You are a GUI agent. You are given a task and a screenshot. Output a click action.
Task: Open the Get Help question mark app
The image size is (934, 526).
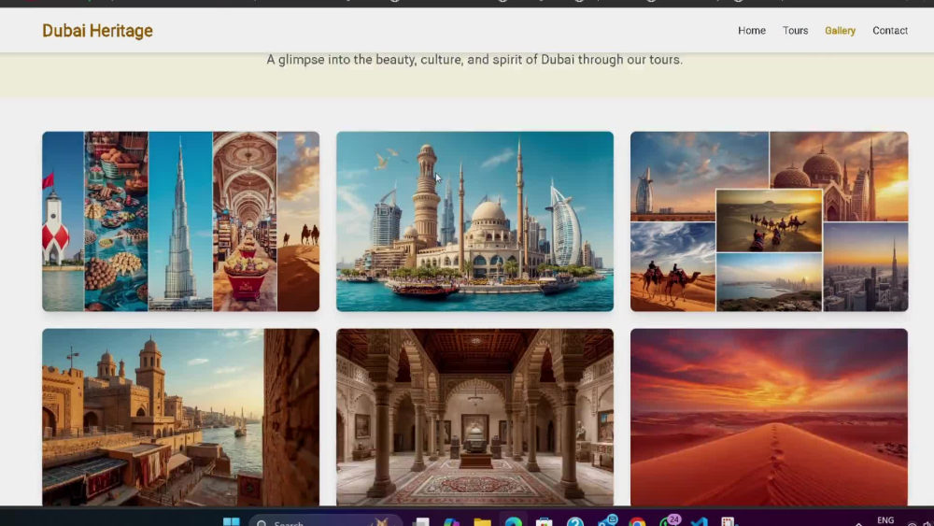pos(574,521)
